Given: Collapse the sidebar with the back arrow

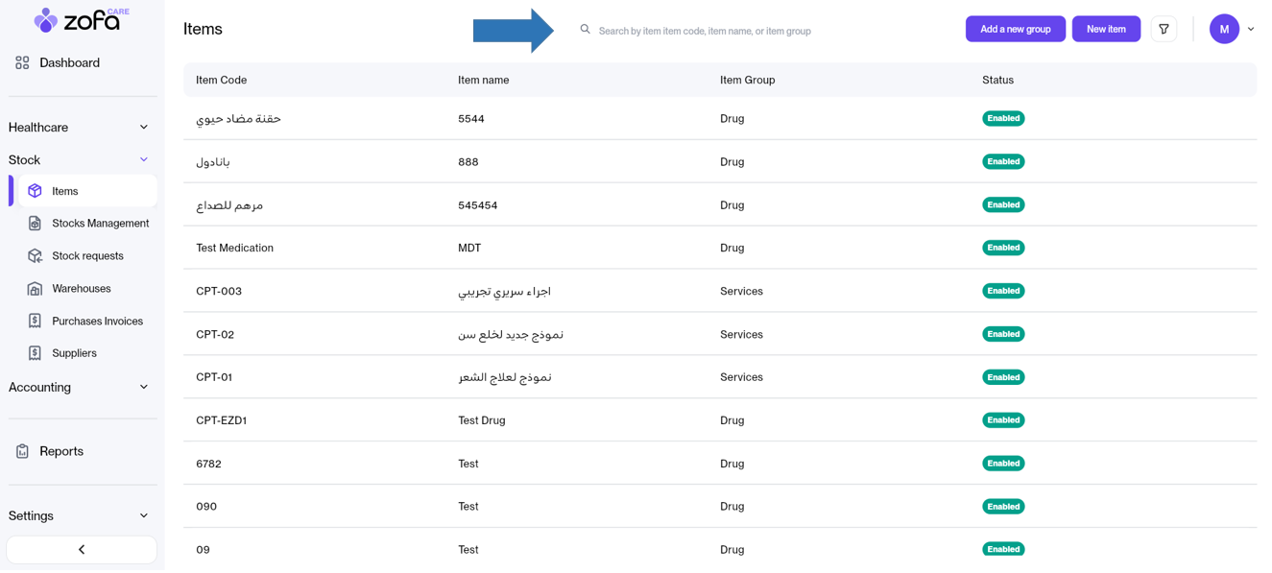Looking at the screenshot, I should [x=82, y=550].
